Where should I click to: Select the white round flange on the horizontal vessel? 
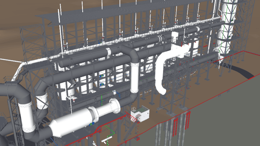click(x=114, y=106)
